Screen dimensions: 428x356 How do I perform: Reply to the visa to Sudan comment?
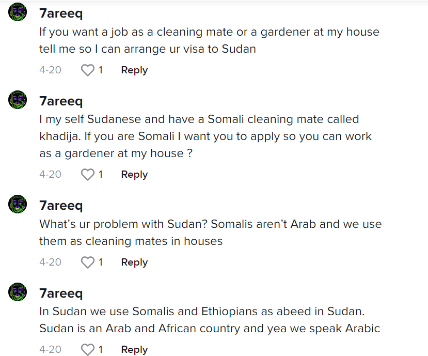[x=134, y=70]
